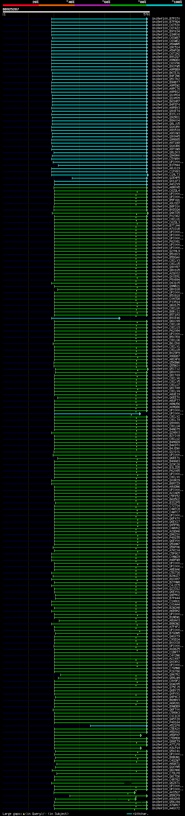This screenshot has width=185, height=816.
Task: Select UniRef100_P48164 label
Action: point(166,723)
